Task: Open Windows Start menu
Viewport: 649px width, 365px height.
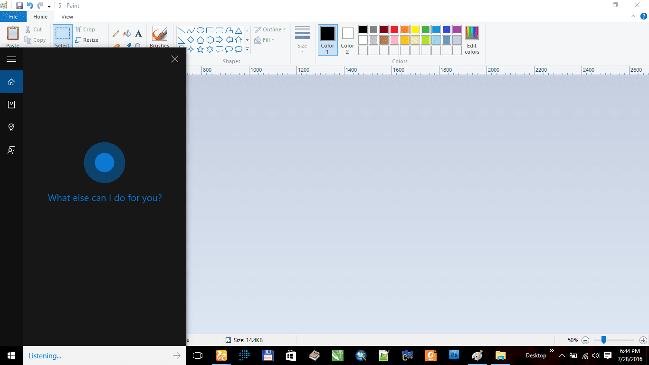Action: [11, 355]
